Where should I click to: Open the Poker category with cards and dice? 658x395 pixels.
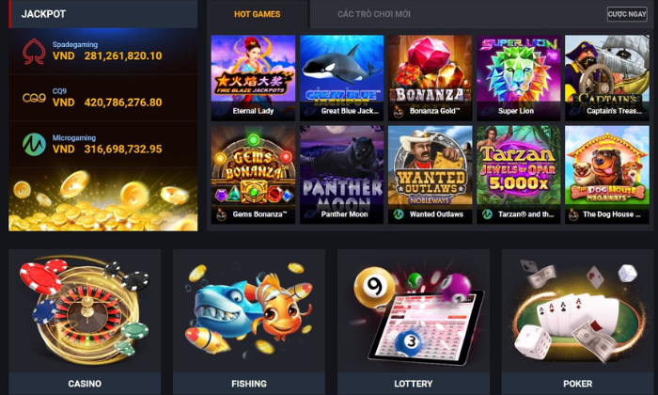click(577, 322)
